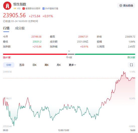Click the green falling-stocks bar segment
The width and height of the screenshot is (138, 133).
[105, 54]
